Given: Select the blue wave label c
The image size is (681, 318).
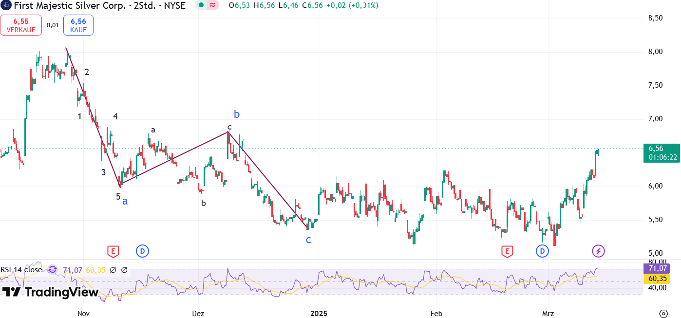Looking at the screenshot, I should (x=308, y=240).
